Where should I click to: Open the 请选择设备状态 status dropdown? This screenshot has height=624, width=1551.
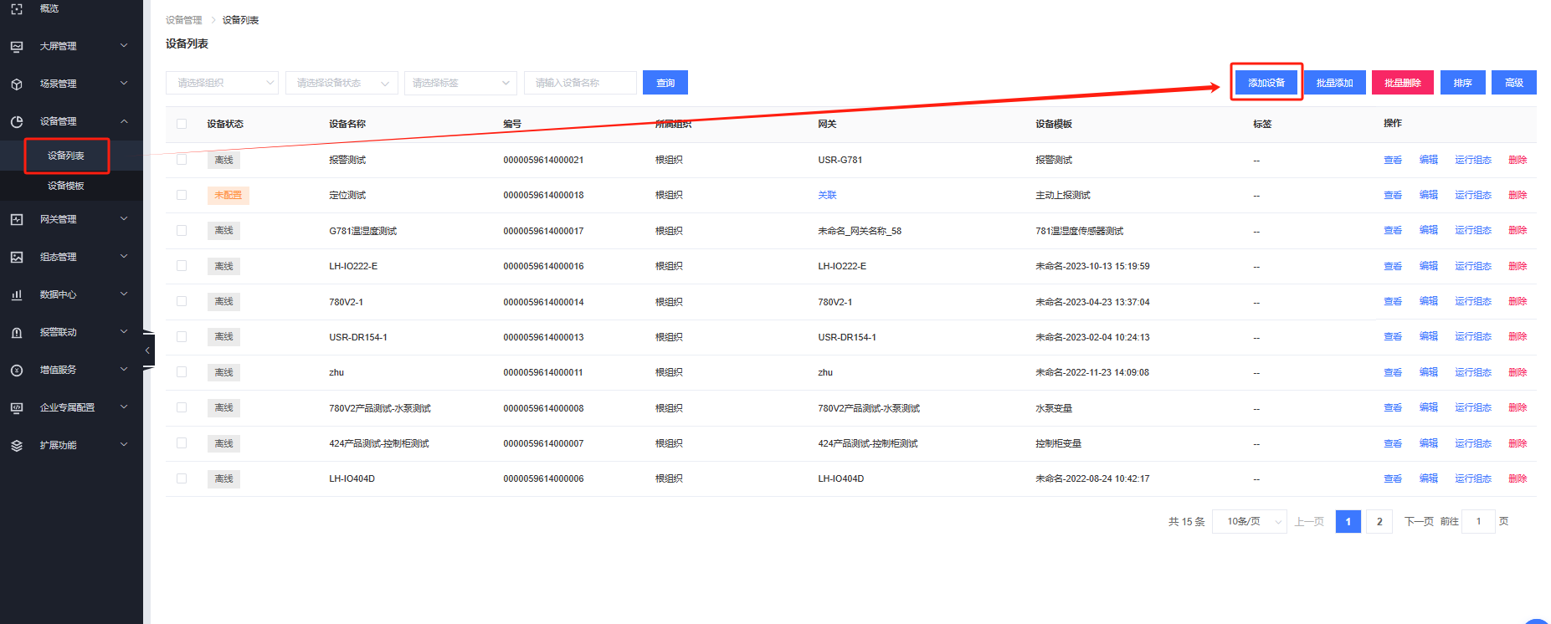pos(342,83)
